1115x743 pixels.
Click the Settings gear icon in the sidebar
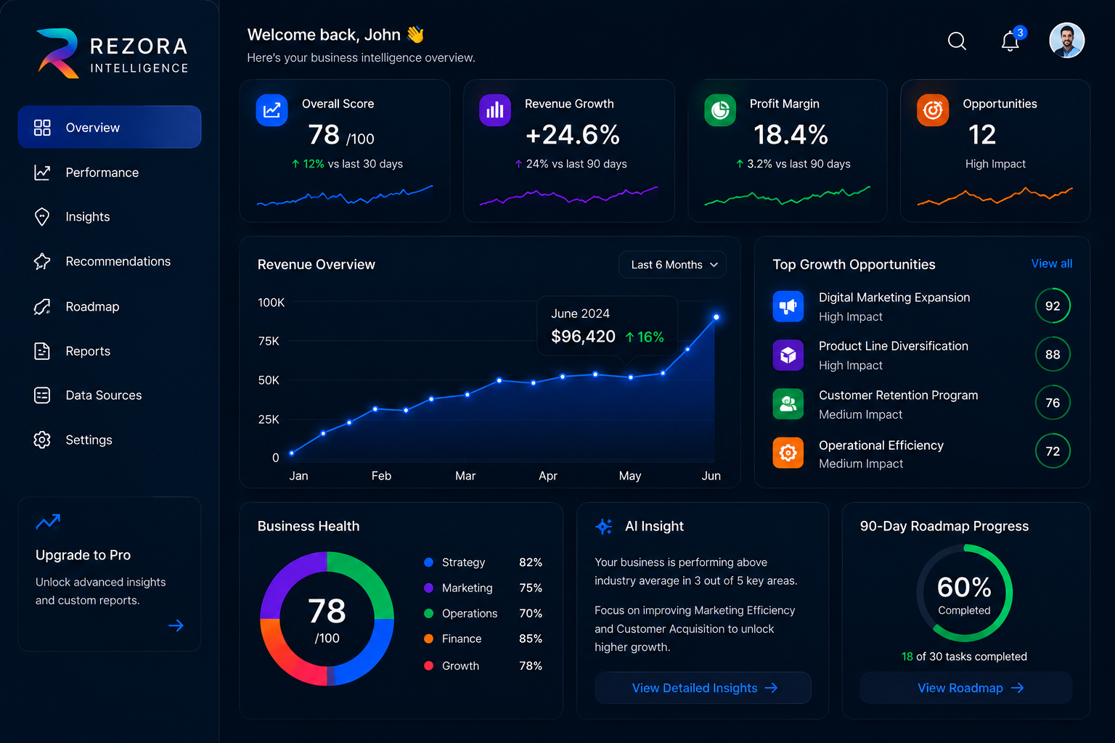[42, 440]
